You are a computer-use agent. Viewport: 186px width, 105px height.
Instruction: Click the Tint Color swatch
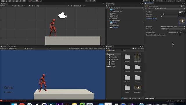pyautogui.click(x=181, y=12)
